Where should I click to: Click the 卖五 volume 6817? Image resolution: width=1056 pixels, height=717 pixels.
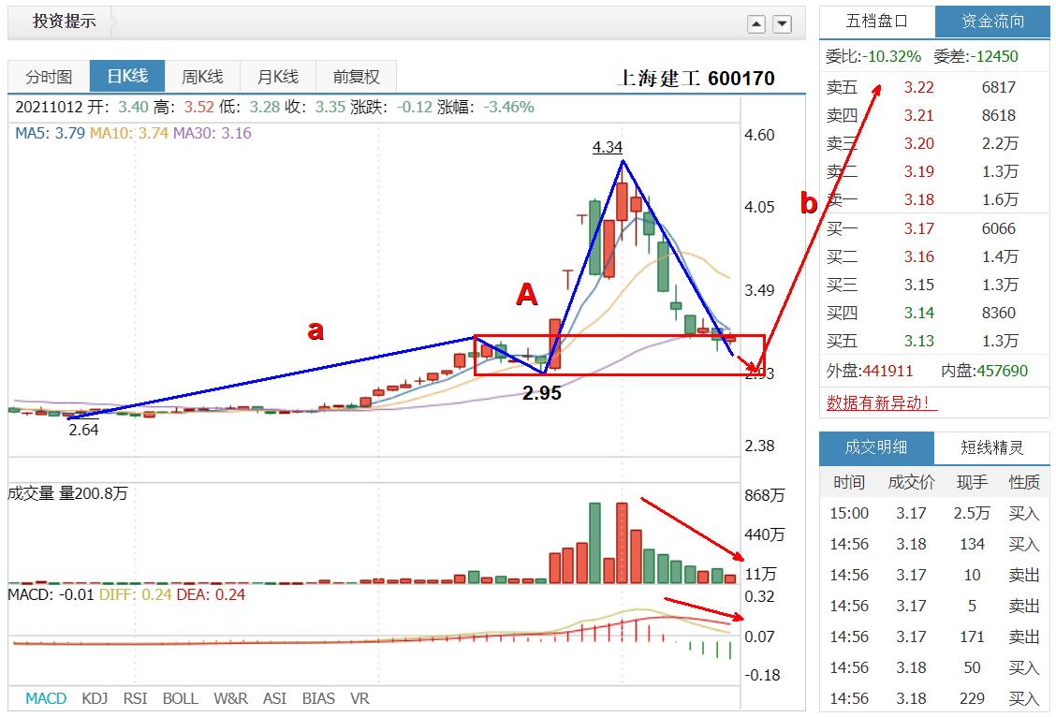(x=998, y=88)
